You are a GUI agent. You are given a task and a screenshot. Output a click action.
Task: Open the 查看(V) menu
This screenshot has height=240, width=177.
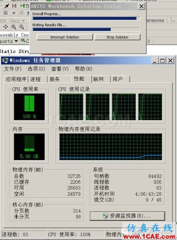[60, 69]
